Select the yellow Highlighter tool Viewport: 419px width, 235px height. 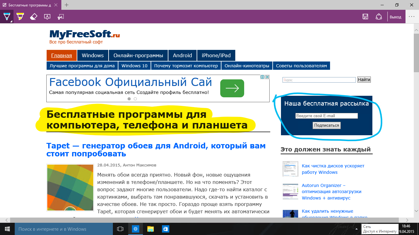tap(20, 17)
